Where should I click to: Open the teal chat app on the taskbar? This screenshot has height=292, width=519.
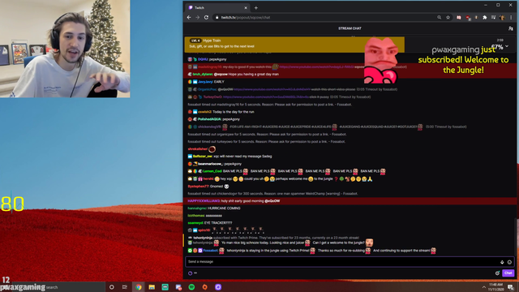point(165,287)
